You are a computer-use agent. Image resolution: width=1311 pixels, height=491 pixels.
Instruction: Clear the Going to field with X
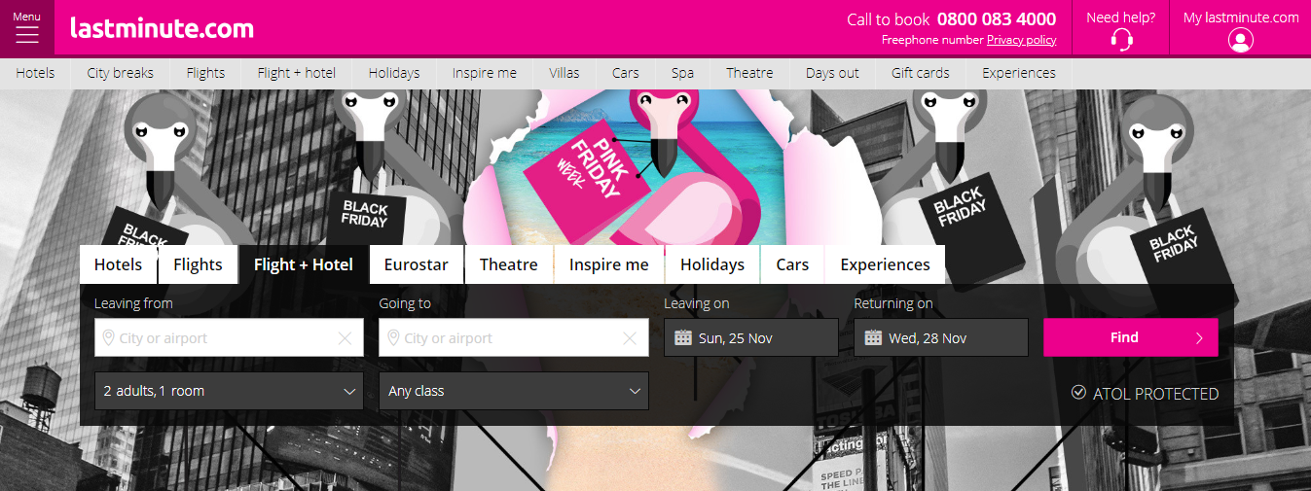tap(630, 338)
